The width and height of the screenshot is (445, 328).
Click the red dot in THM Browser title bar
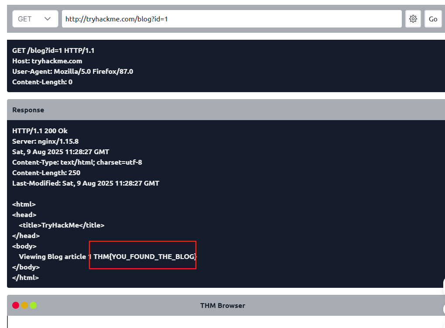(x=16, y=305)
